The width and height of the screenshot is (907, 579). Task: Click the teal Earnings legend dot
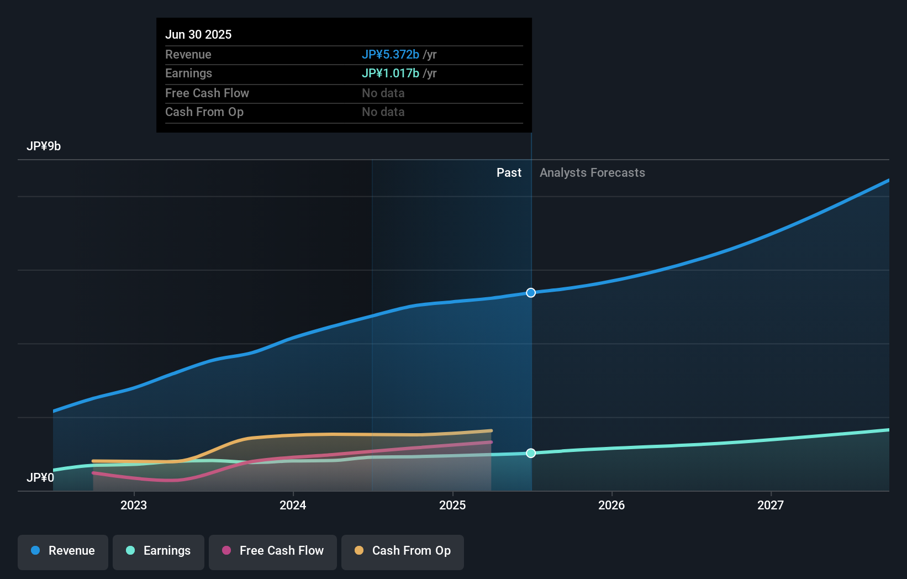129,551
